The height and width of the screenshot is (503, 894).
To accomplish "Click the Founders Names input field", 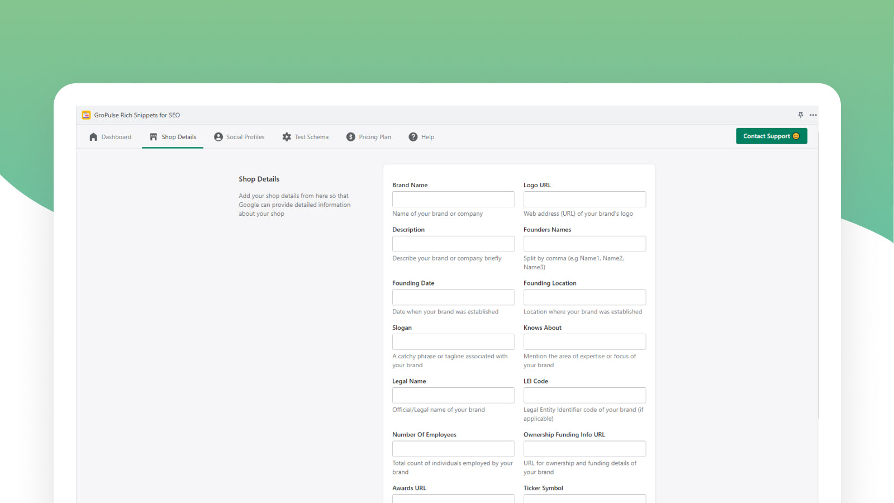I will (x=584, y=244).
